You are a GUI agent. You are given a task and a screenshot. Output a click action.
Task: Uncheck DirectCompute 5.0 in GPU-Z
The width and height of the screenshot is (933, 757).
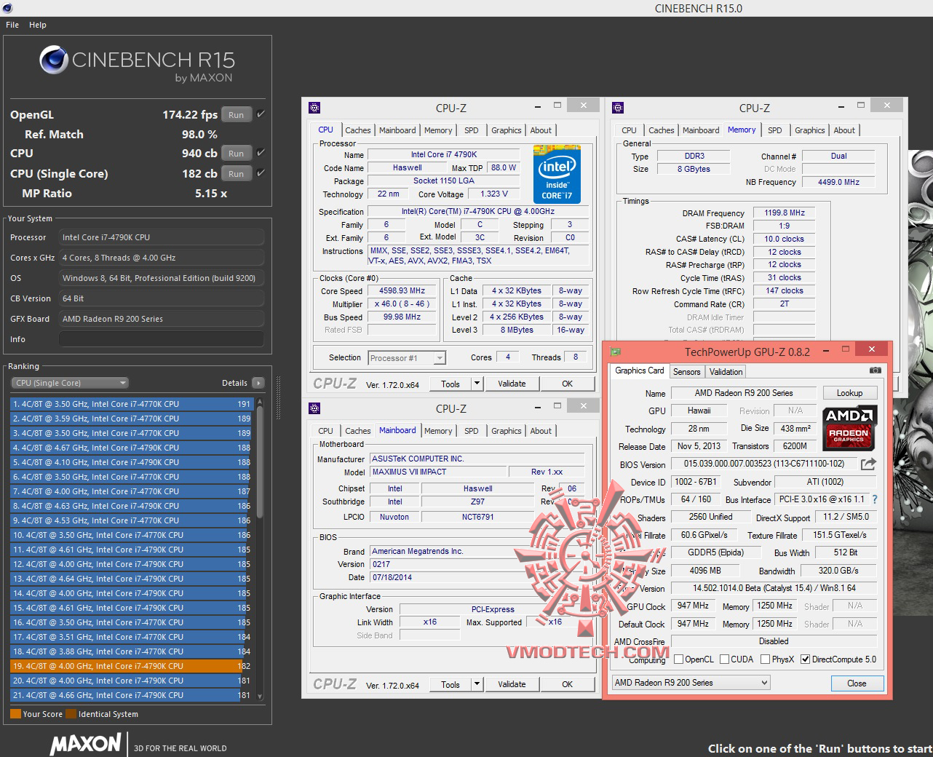pos(806,659)
